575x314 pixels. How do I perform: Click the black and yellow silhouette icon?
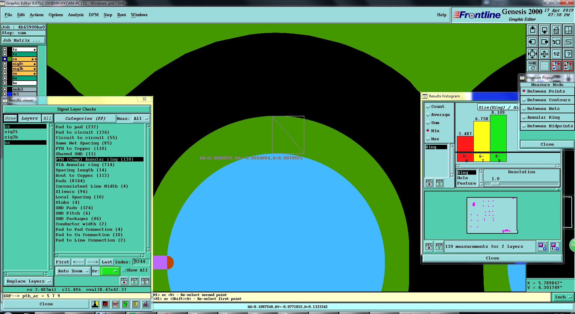(95, 304)
